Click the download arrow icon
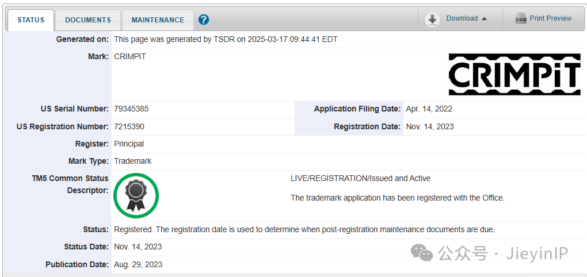Image resolution: width=587 pixels, height=277 pixels. point(432,20)
